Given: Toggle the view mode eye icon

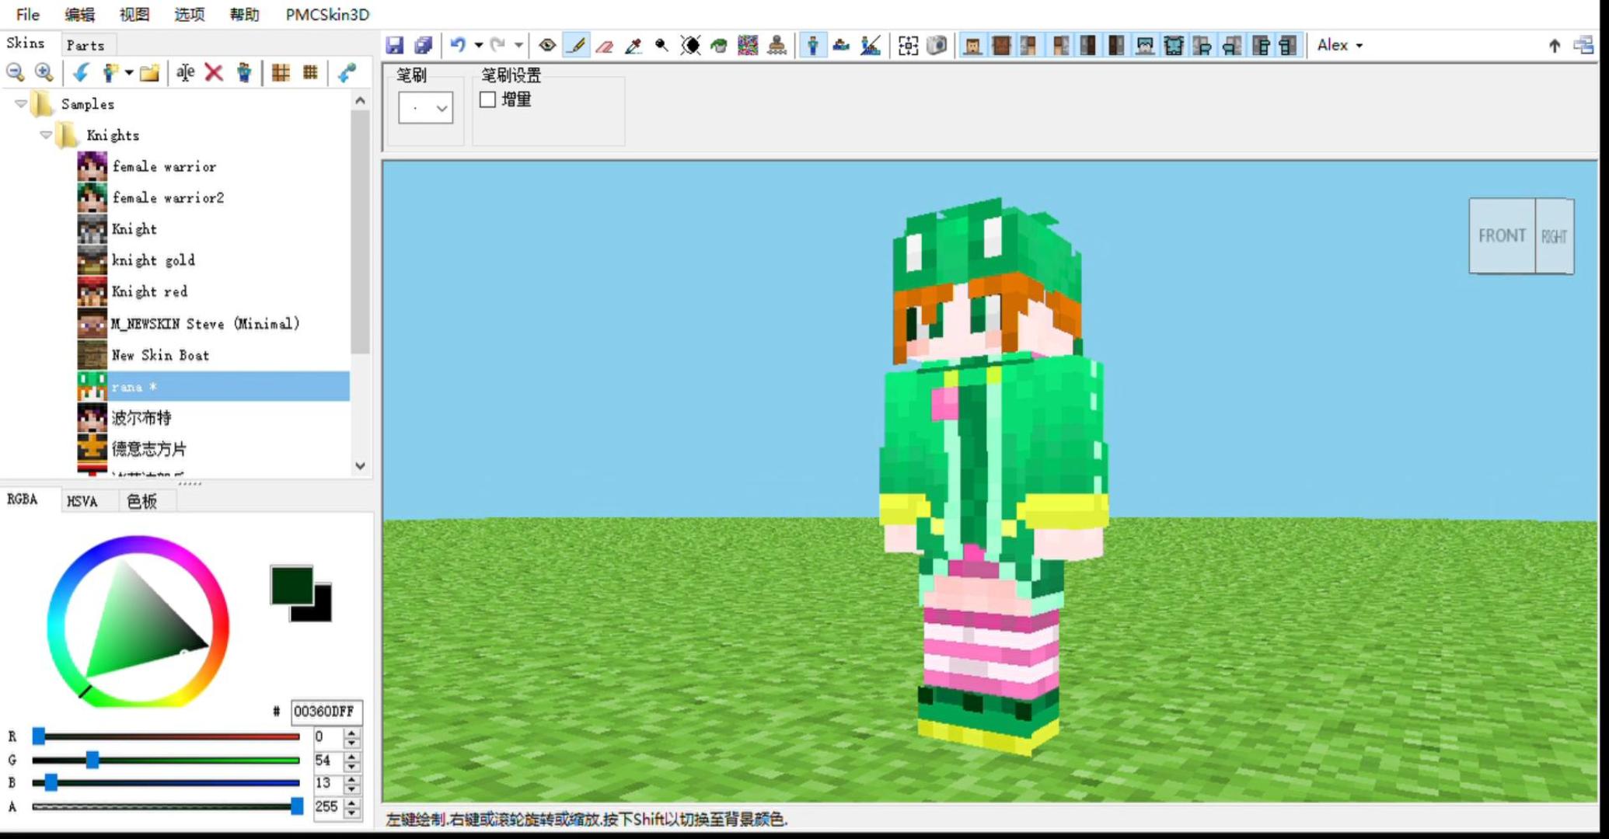Looking at the screenshot, I should tap(547, 45).
